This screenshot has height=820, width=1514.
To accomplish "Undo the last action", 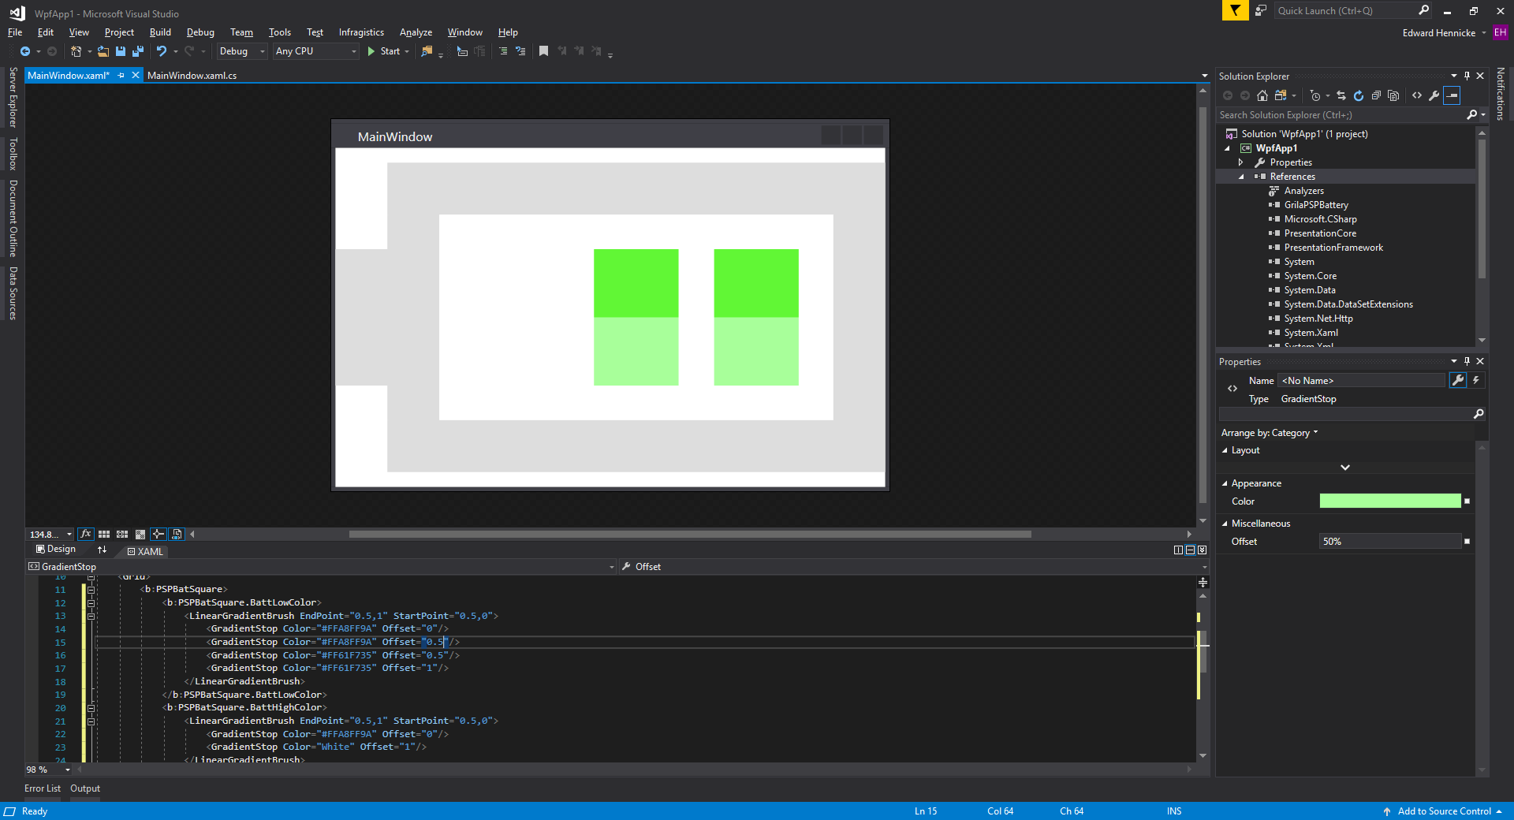I will click(x=162, y=51).
